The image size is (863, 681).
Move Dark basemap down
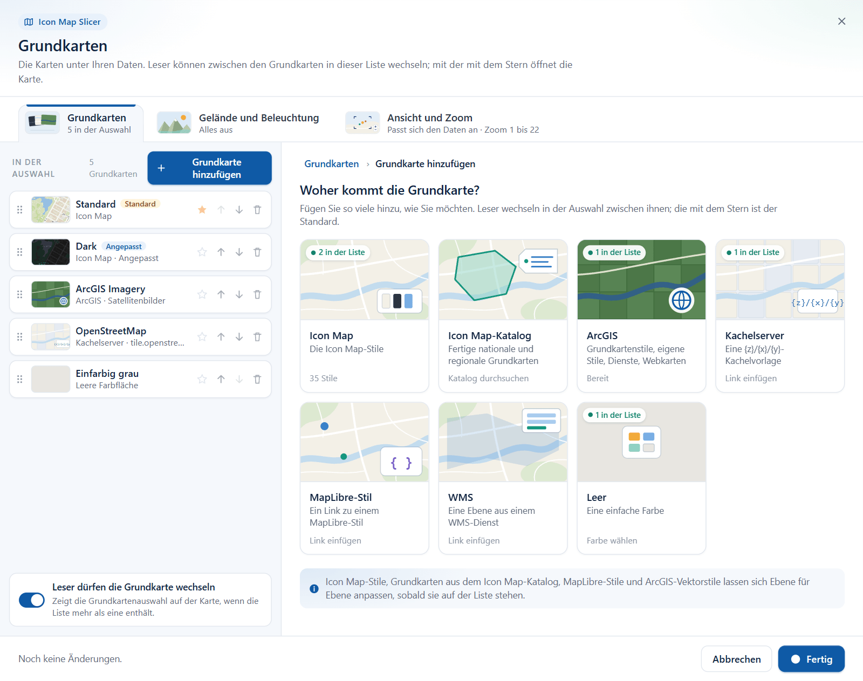[x=239, y=252]
